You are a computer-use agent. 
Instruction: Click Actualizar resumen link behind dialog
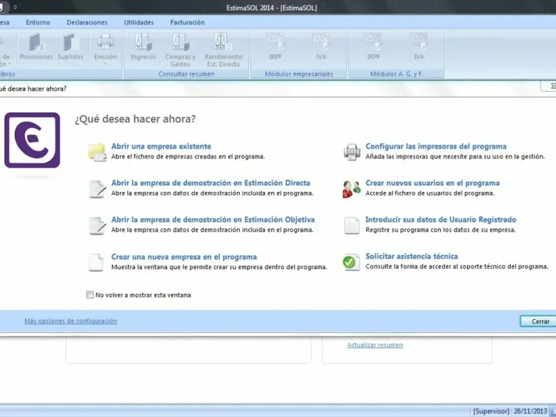375,345
